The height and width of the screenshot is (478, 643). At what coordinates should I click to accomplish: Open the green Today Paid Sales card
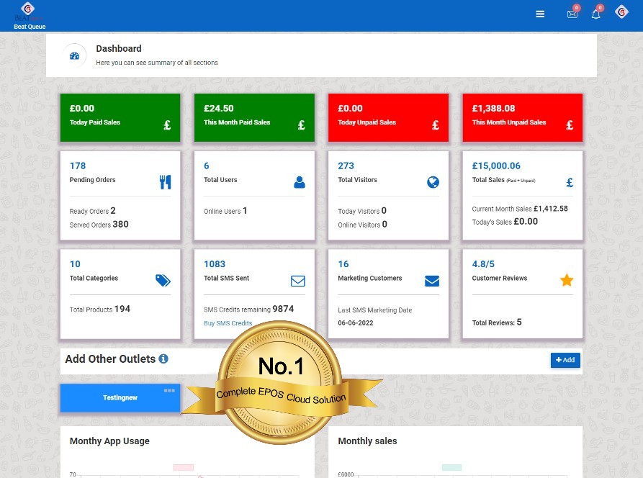(x=120, y=117)
